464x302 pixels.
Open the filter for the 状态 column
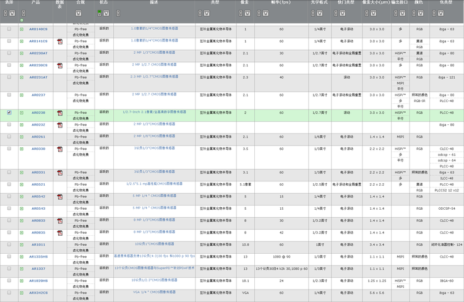pyautogui.click(x=106, y=14)
